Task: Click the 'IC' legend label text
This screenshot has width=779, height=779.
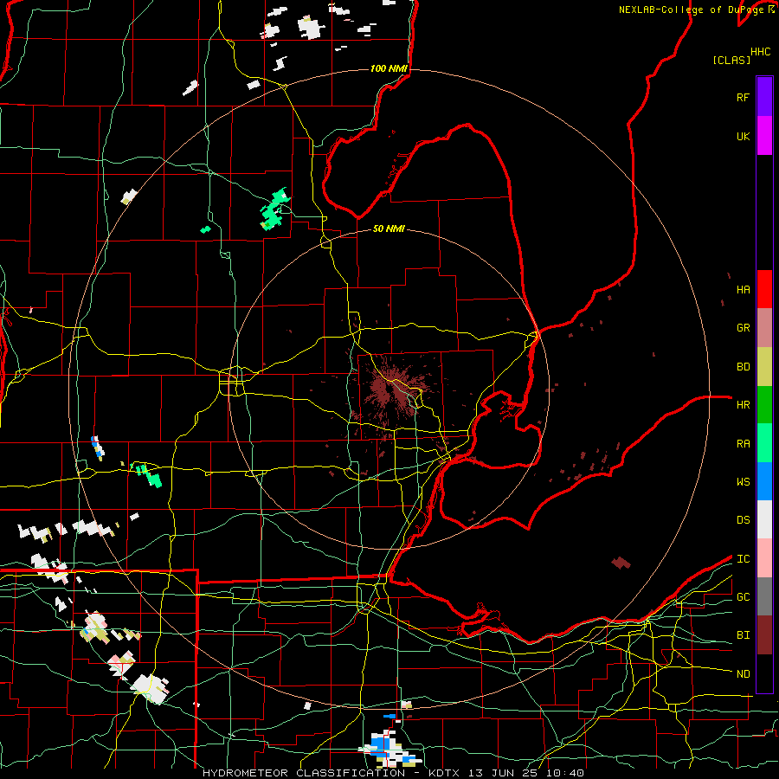Action: pos(743,559)
